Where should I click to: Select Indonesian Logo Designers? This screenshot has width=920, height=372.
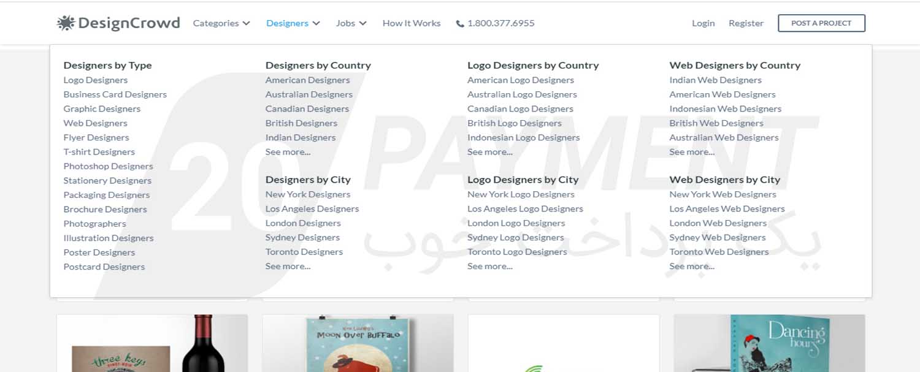[x=524, y=138]
